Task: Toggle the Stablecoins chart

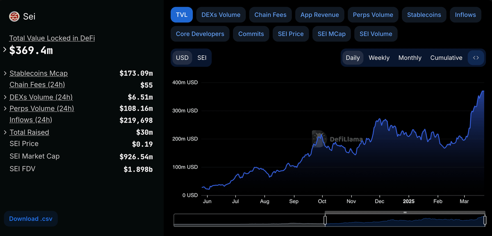Action: 424,15
